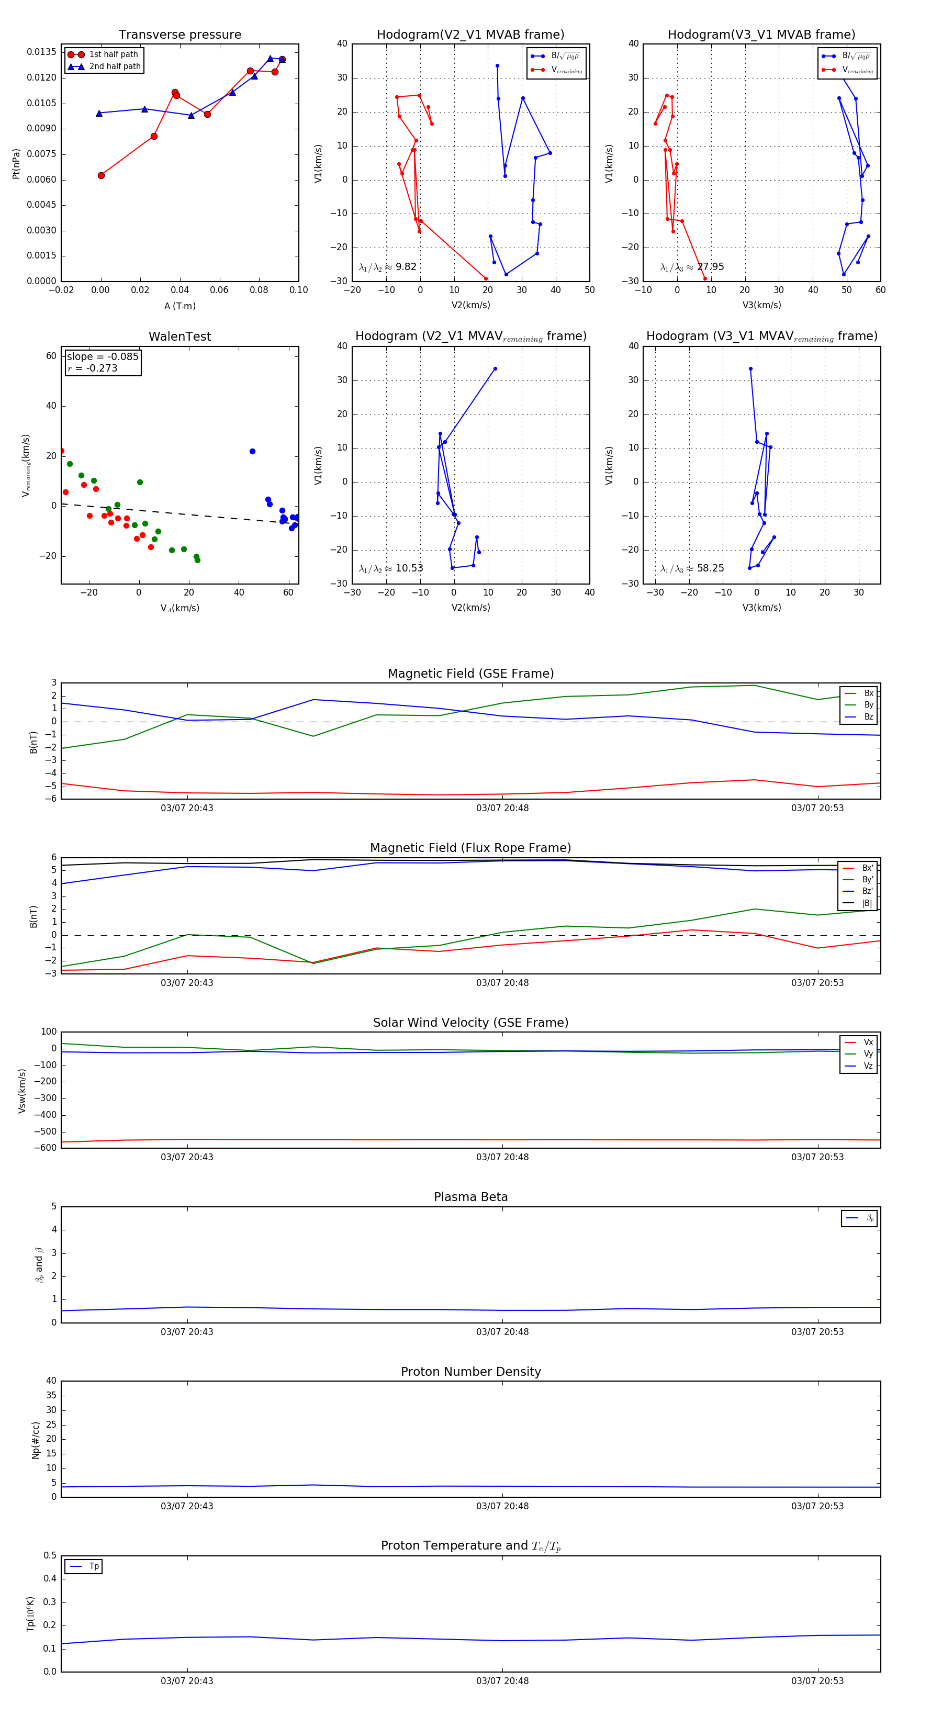Click the eigenvalue ratio value 9.82
Image resolution: width=942 pixels, height=1727 pixels.
406,267
